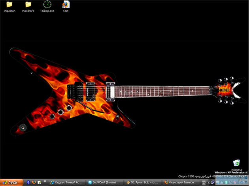Switch to the 50. Ария - Всё, что... taskbar window
The image size is (249, 186).
click(143, 182)
